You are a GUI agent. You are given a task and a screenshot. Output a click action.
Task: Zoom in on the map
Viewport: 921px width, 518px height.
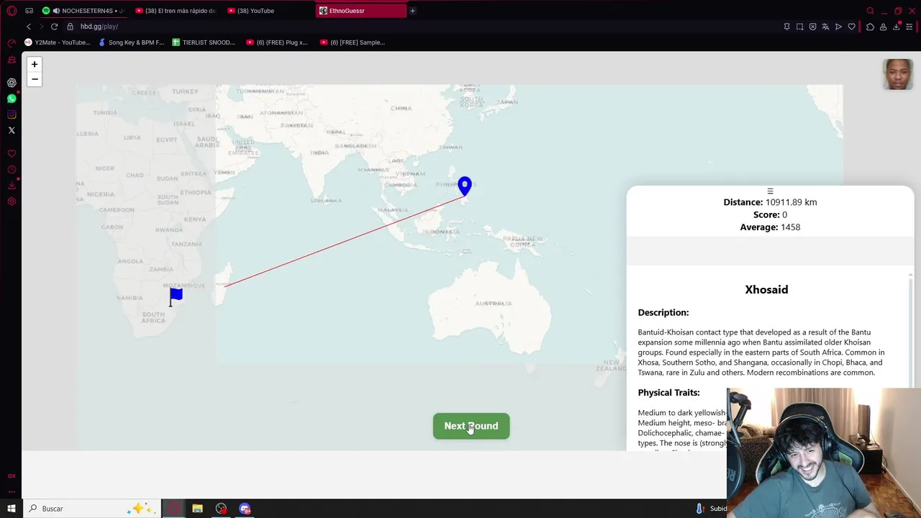pyautogui.click(x=34, y=64)
